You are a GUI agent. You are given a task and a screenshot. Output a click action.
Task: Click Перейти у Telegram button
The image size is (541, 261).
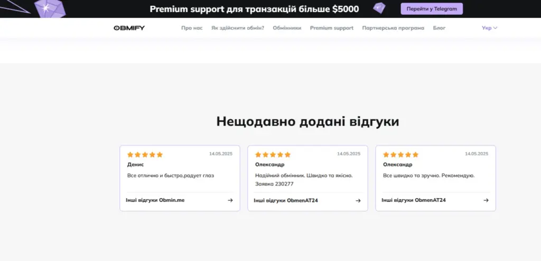pyautogui.click(x=432, y=9)
